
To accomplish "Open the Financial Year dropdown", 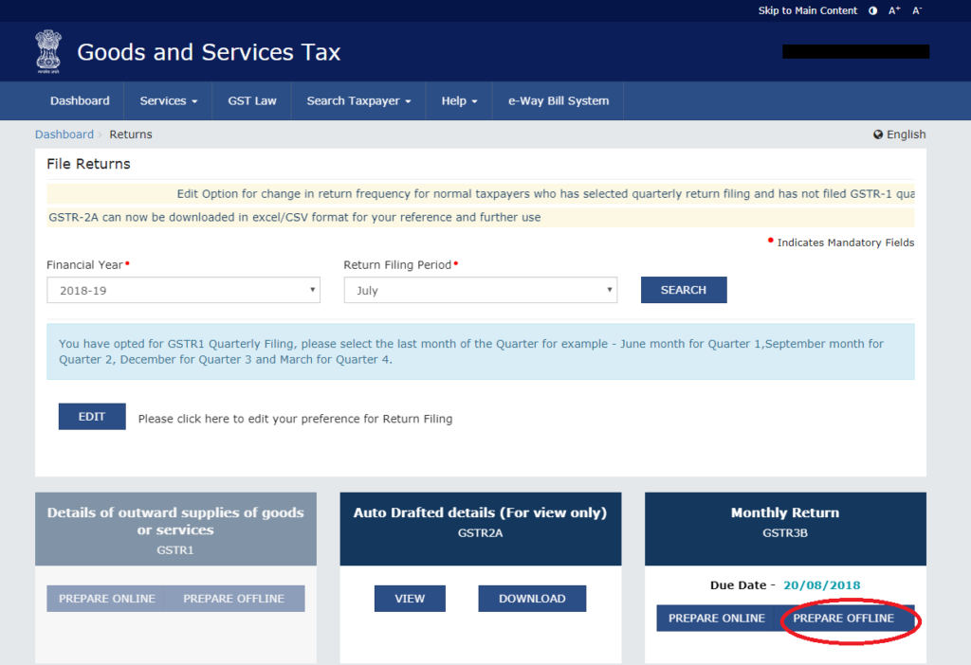I will (x=183, y=290).
